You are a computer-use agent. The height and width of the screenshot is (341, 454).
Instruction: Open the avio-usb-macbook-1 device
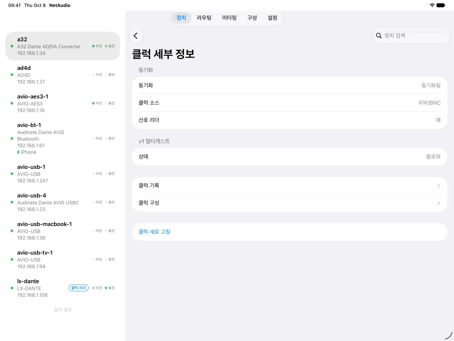pyautogui.click(x=63, y=231)
